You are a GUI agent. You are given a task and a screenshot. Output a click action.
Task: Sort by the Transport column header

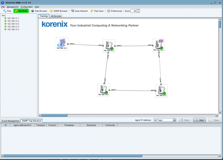41,125
